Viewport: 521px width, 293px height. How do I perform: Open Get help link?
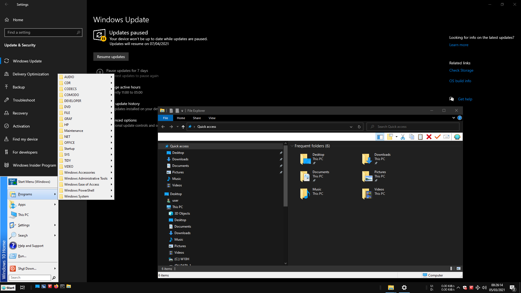pos(465,99)
